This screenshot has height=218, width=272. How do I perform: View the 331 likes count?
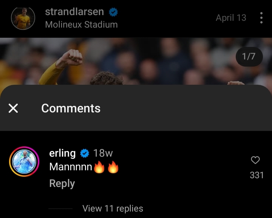[x=257, y=175]
